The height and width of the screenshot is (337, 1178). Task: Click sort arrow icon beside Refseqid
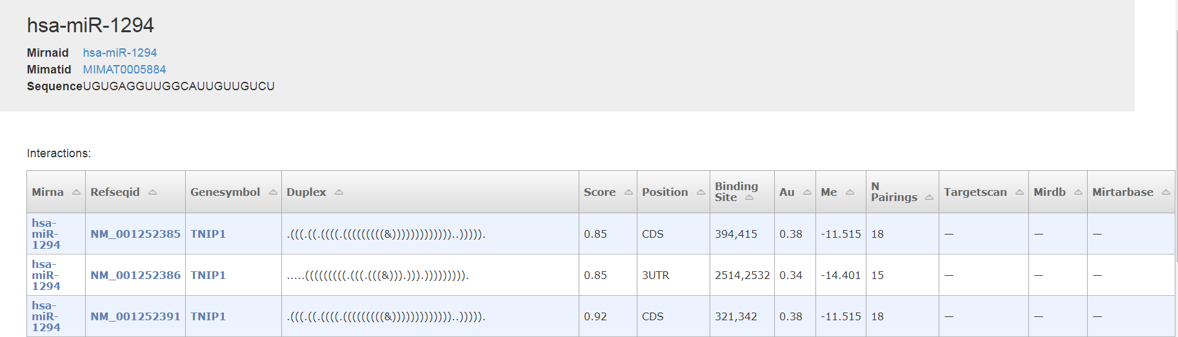click(152, 192)
